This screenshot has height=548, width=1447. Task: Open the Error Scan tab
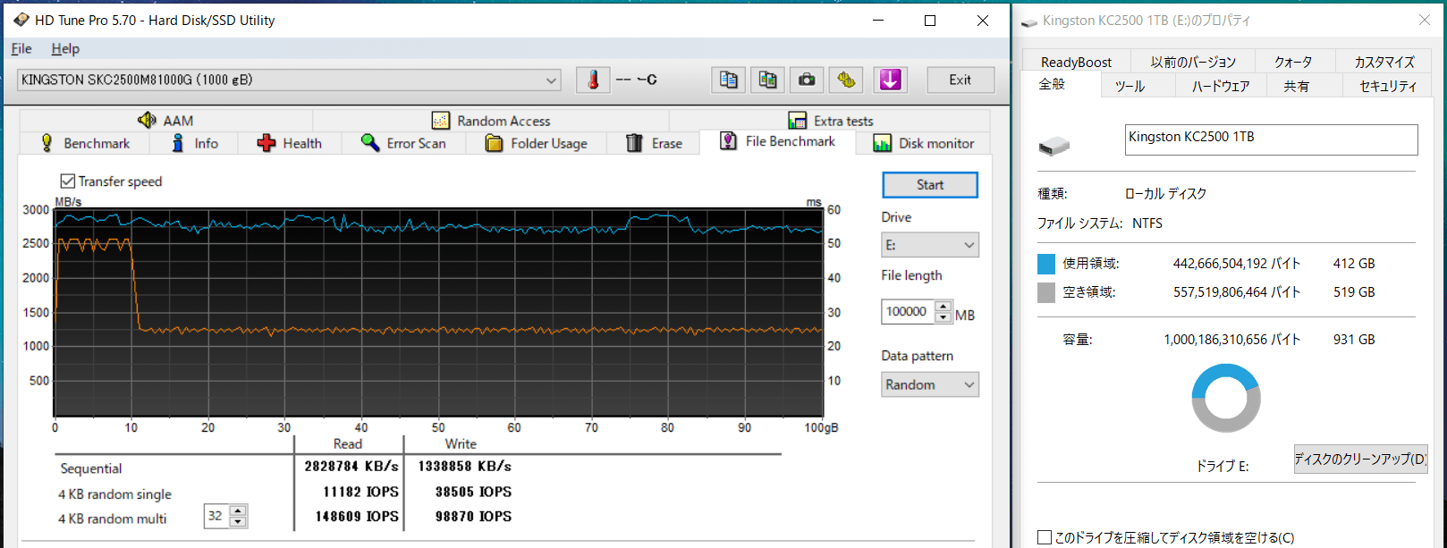(x=403, y=143)
